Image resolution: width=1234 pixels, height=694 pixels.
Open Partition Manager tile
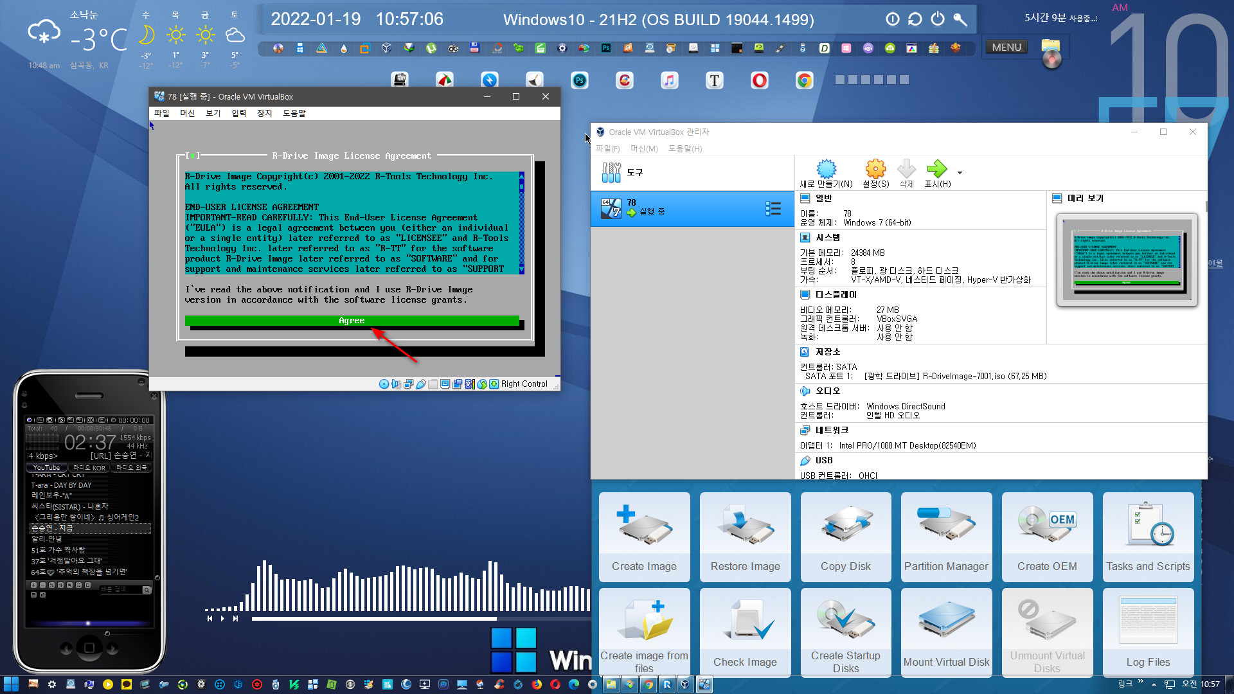click(x=946, y=537)
